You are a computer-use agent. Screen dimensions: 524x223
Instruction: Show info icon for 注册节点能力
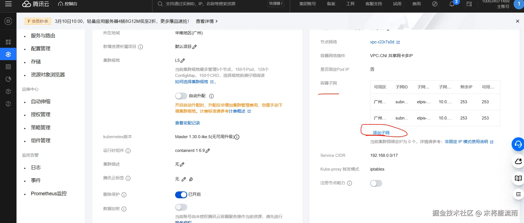coord(349,183)
